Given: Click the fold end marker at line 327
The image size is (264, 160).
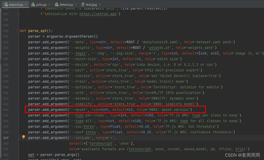Looking at the screenshot, I should pos(18,14).
